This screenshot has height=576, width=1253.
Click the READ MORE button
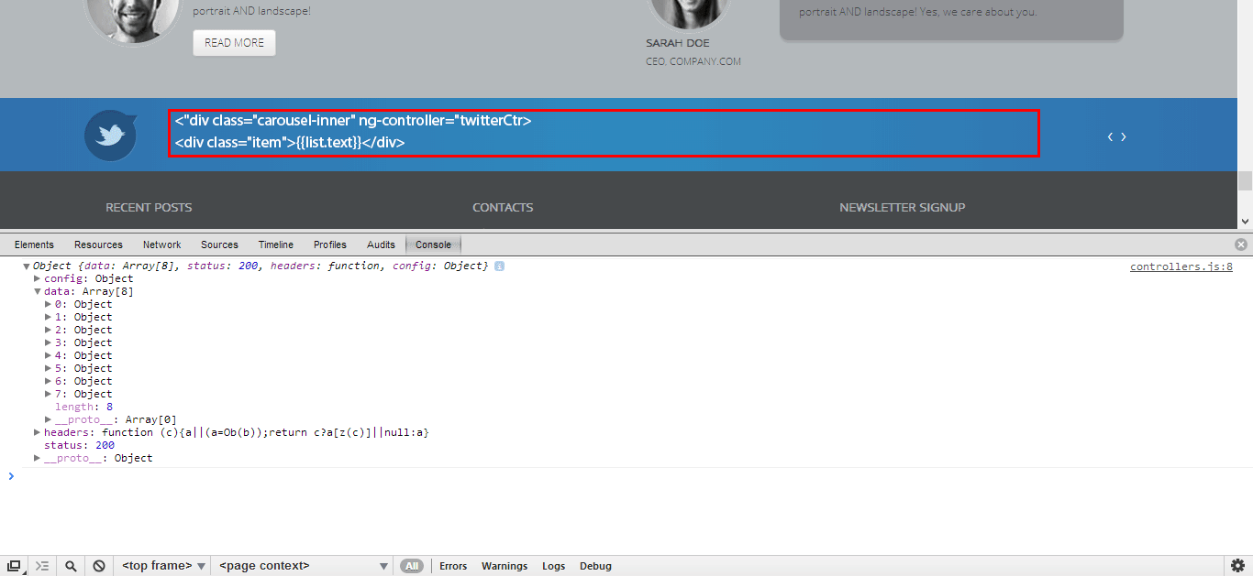click(234, 42)
